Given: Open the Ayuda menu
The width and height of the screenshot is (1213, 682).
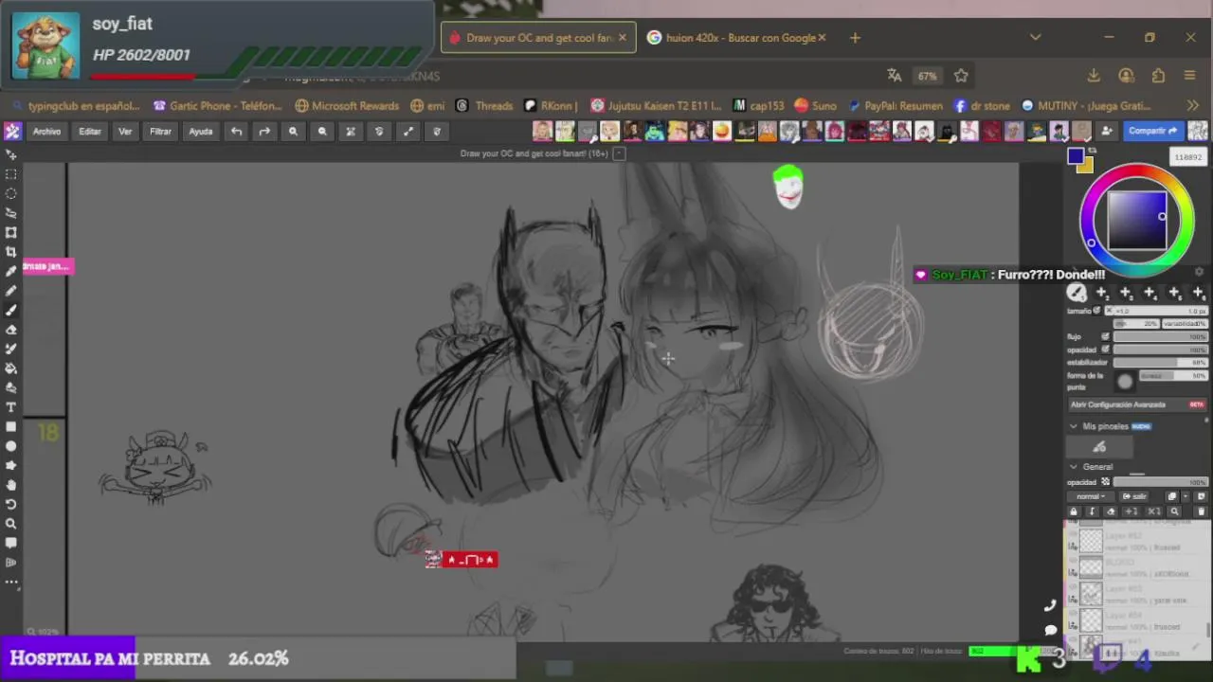Looking at the screenshot, I should coord(201,132).
